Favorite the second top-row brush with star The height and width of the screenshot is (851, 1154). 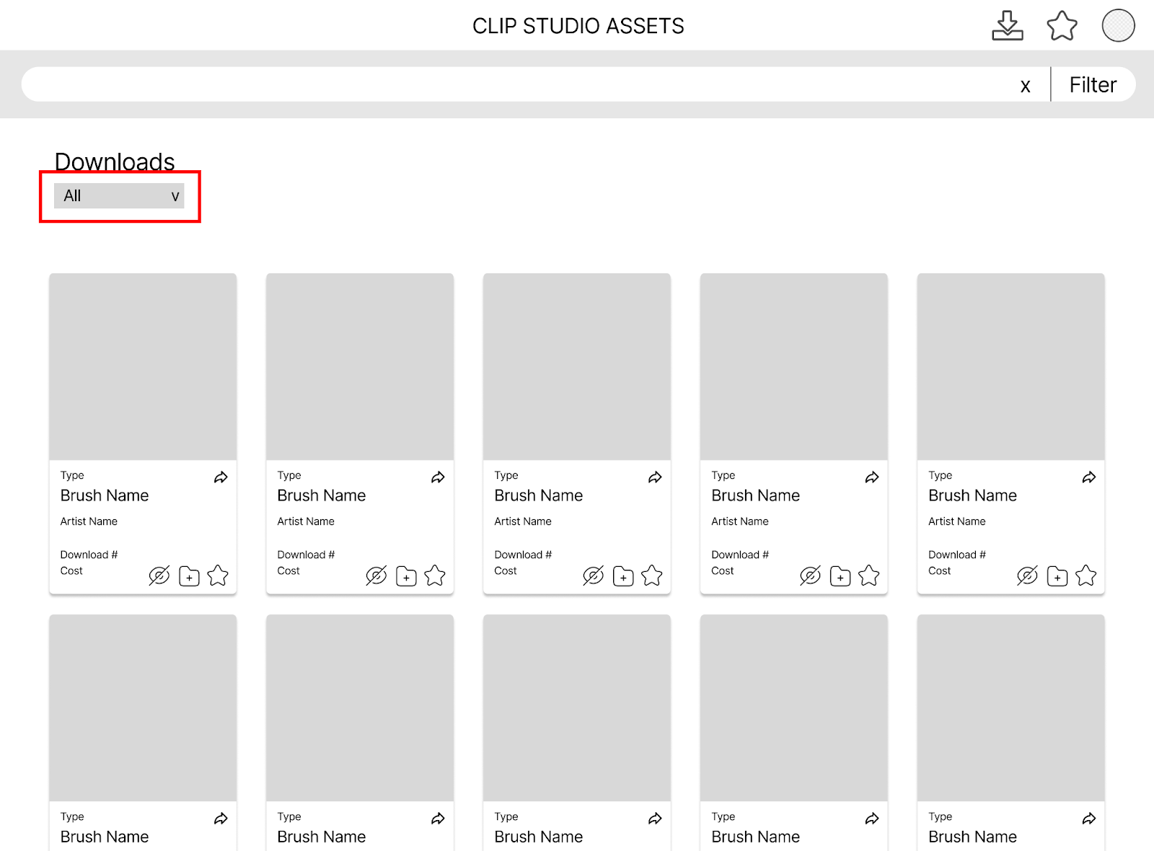click(x=435, y=576)
